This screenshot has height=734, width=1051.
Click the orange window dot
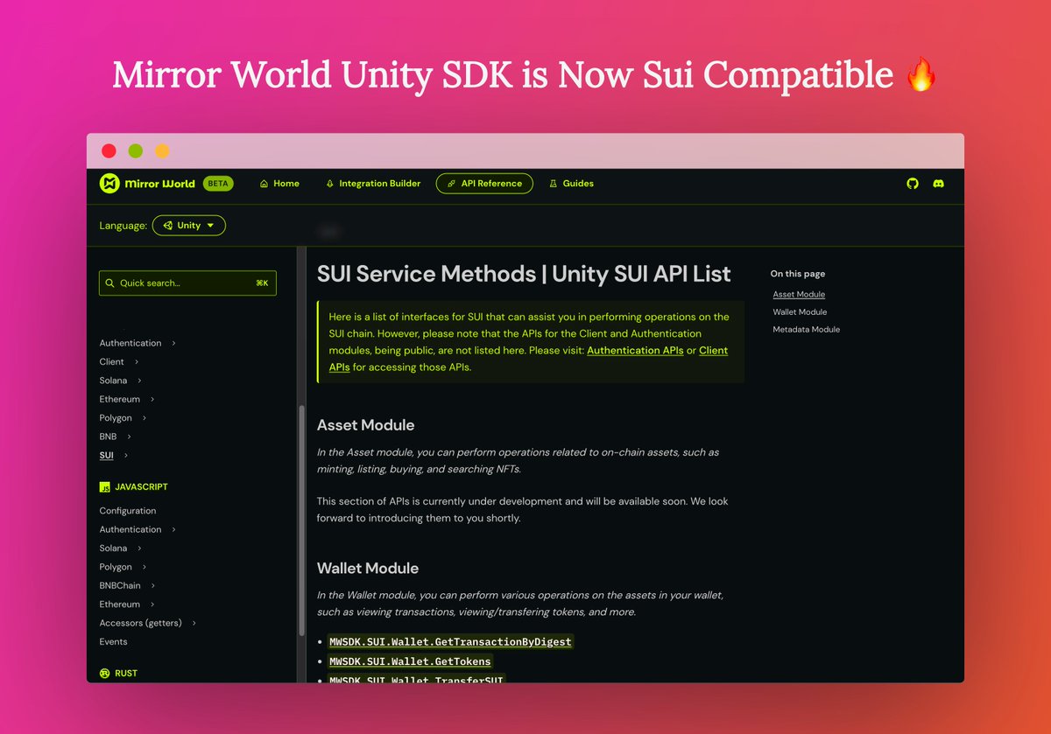[162, 150]
